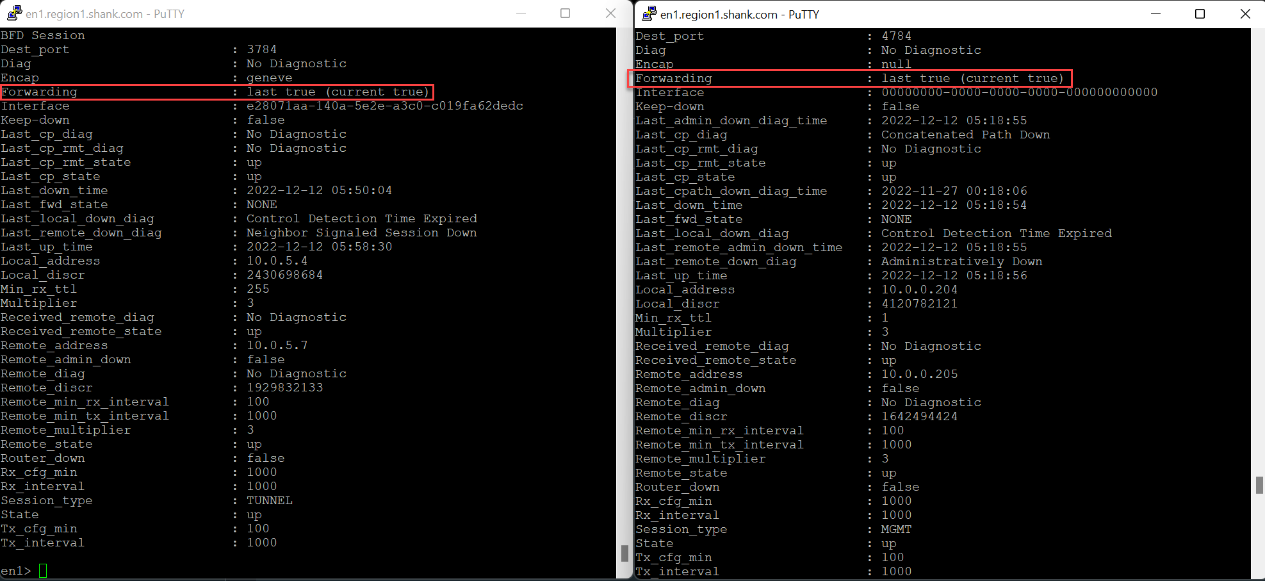The height and width of the screenshot is (581, 1265).
Task: Click left window title en1.region1.shank.com - PuTTY
Action: [105, 13]
